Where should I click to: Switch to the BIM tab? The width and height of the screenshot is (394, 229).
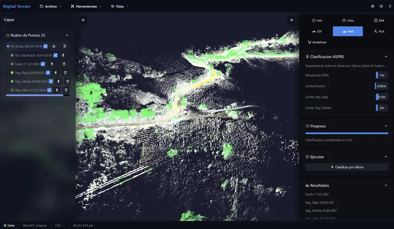(379, 20)
